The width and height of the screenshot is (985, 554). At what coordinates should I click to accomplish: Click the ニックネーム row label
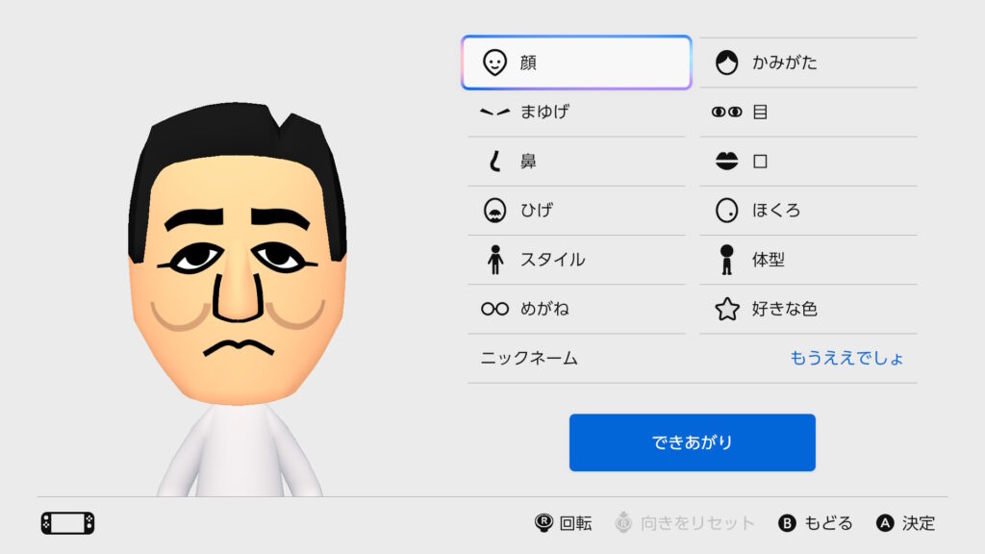click(x=529, y=359)
